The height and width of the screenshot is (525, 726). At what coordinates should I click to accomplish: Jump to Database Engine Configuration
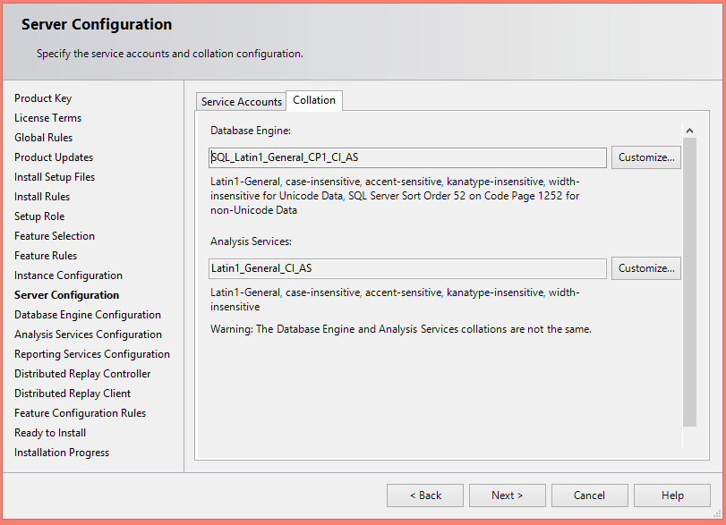87,314
